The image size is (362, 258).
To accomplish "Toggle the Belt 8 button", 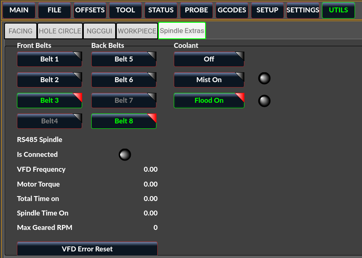I will [x=124, y=121].
